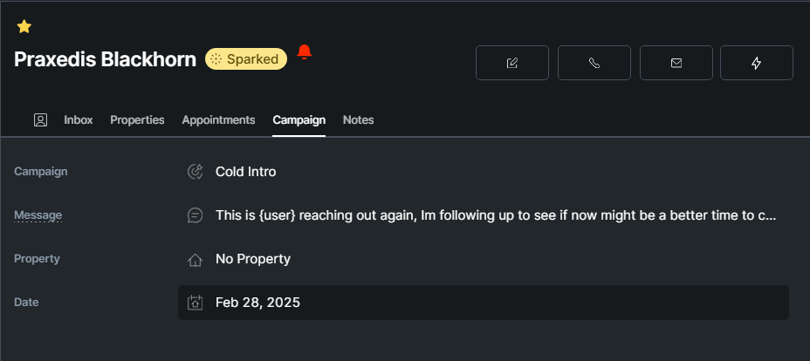Click the calendar icon in Date field

(196, 303)
